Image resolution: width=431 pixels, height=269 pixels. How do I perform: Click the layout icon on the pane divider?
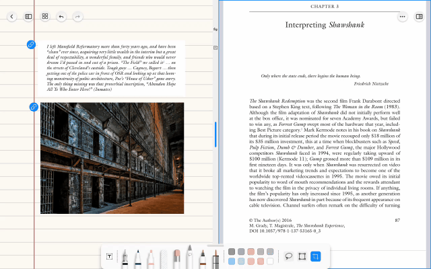215,48
